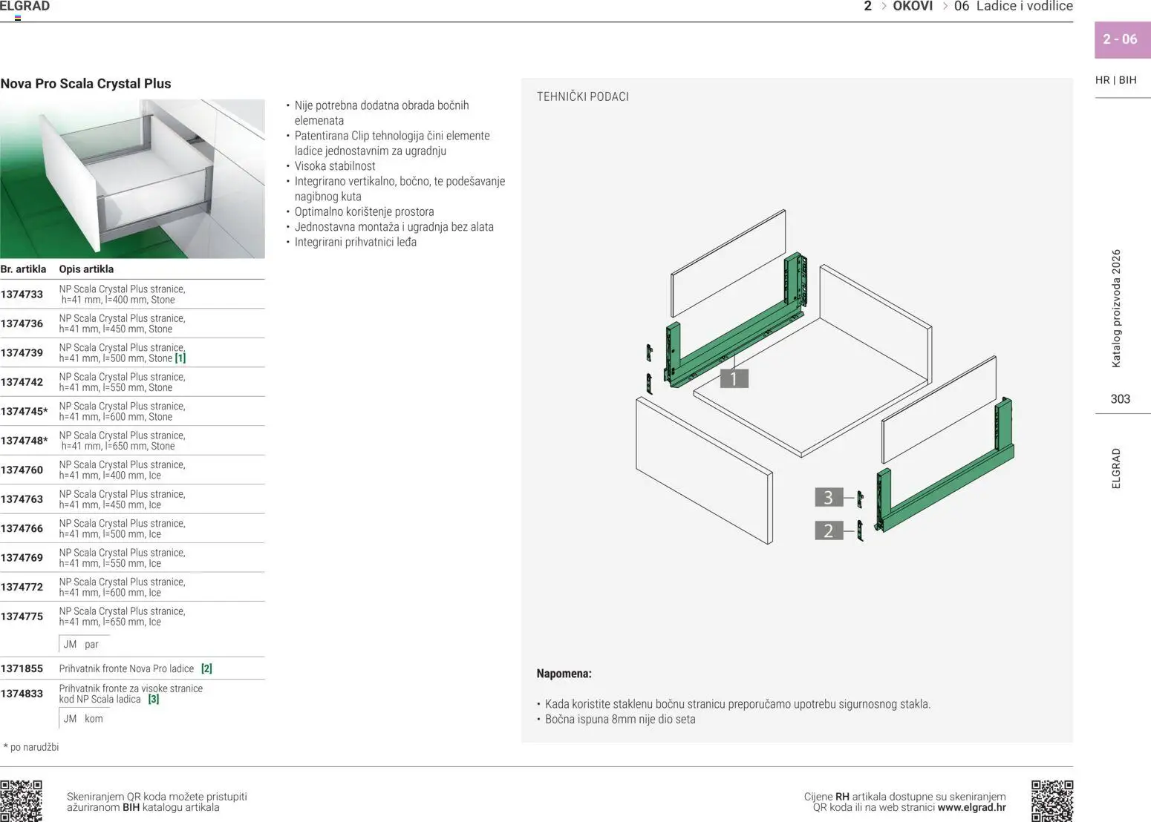Select the [1] marker next to article 1374739
The width and height of the screenshot is (1151, 822).
(180, 358)
